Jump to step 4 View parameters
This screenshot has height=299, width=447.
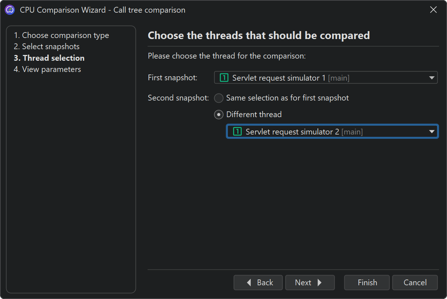pos(47,69)
